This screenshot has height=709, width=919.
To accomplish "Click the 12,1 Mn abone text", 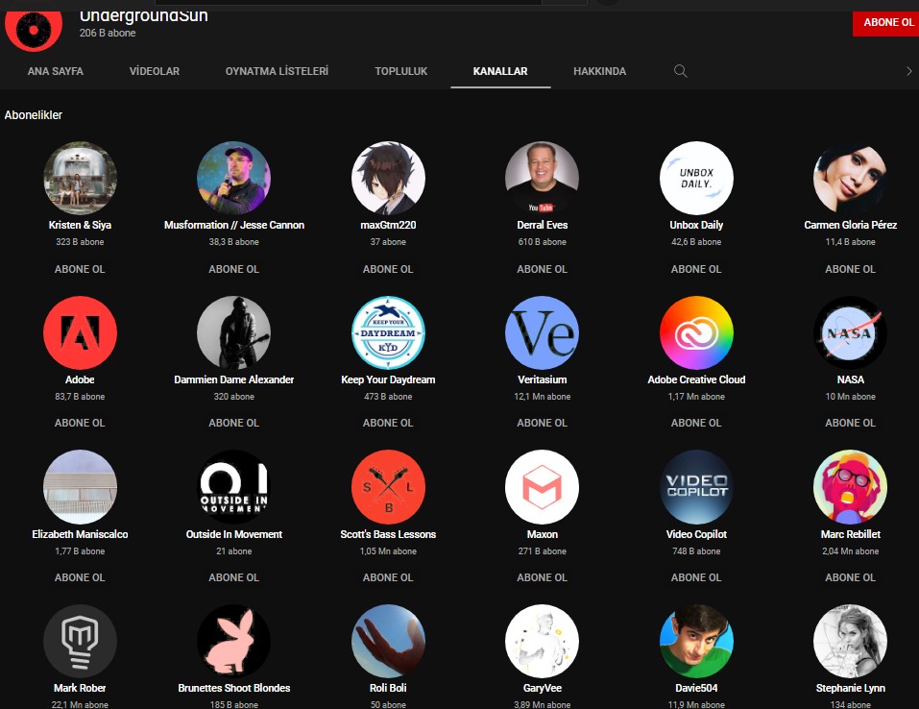I will click(543, 397).
